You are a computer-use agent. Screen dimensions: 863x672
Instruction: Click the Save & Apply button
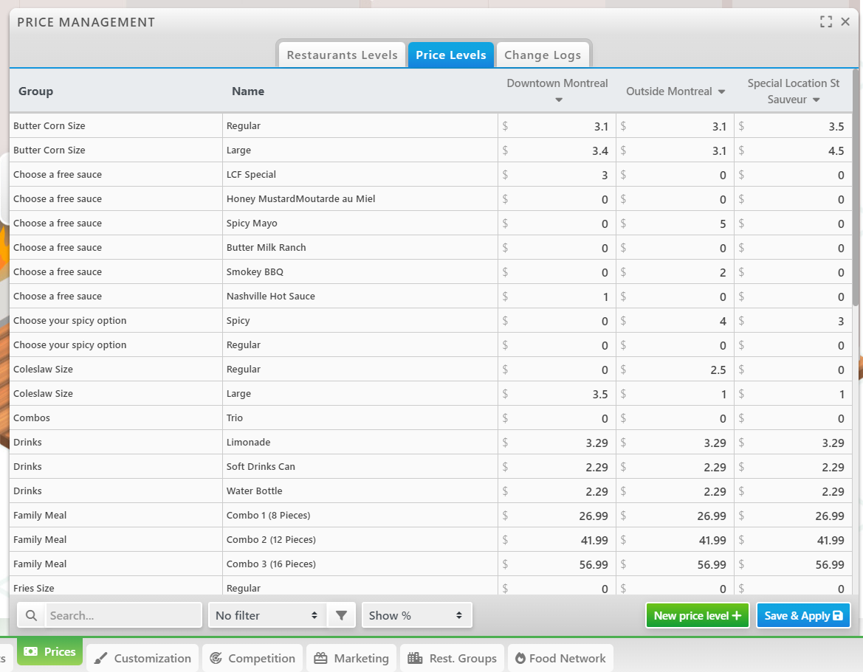pos(803,615)
